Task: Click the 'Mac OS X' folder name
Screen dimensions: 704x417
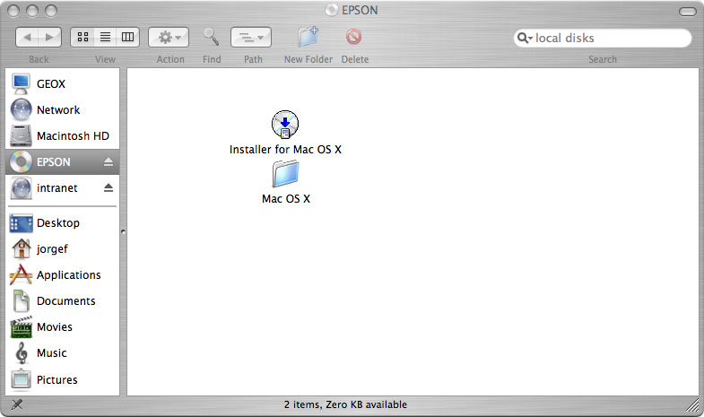Action: click(286, 199)
